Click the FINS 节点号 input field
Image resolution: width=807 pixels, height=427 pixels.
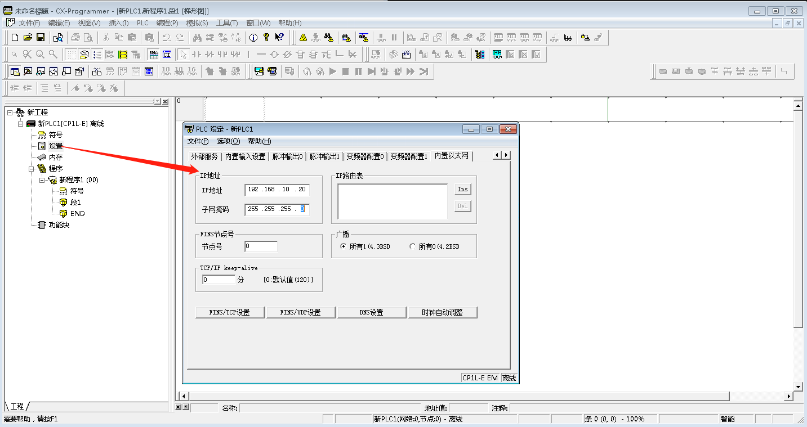[261, 246]
